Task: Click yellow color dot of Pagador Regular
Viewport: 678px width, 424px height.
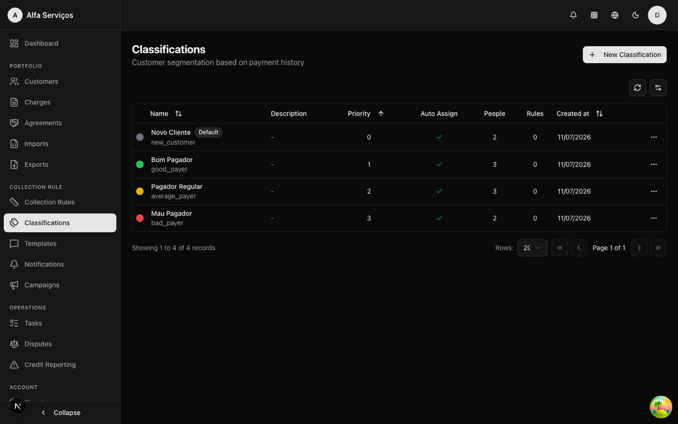Action: [140, 191]
